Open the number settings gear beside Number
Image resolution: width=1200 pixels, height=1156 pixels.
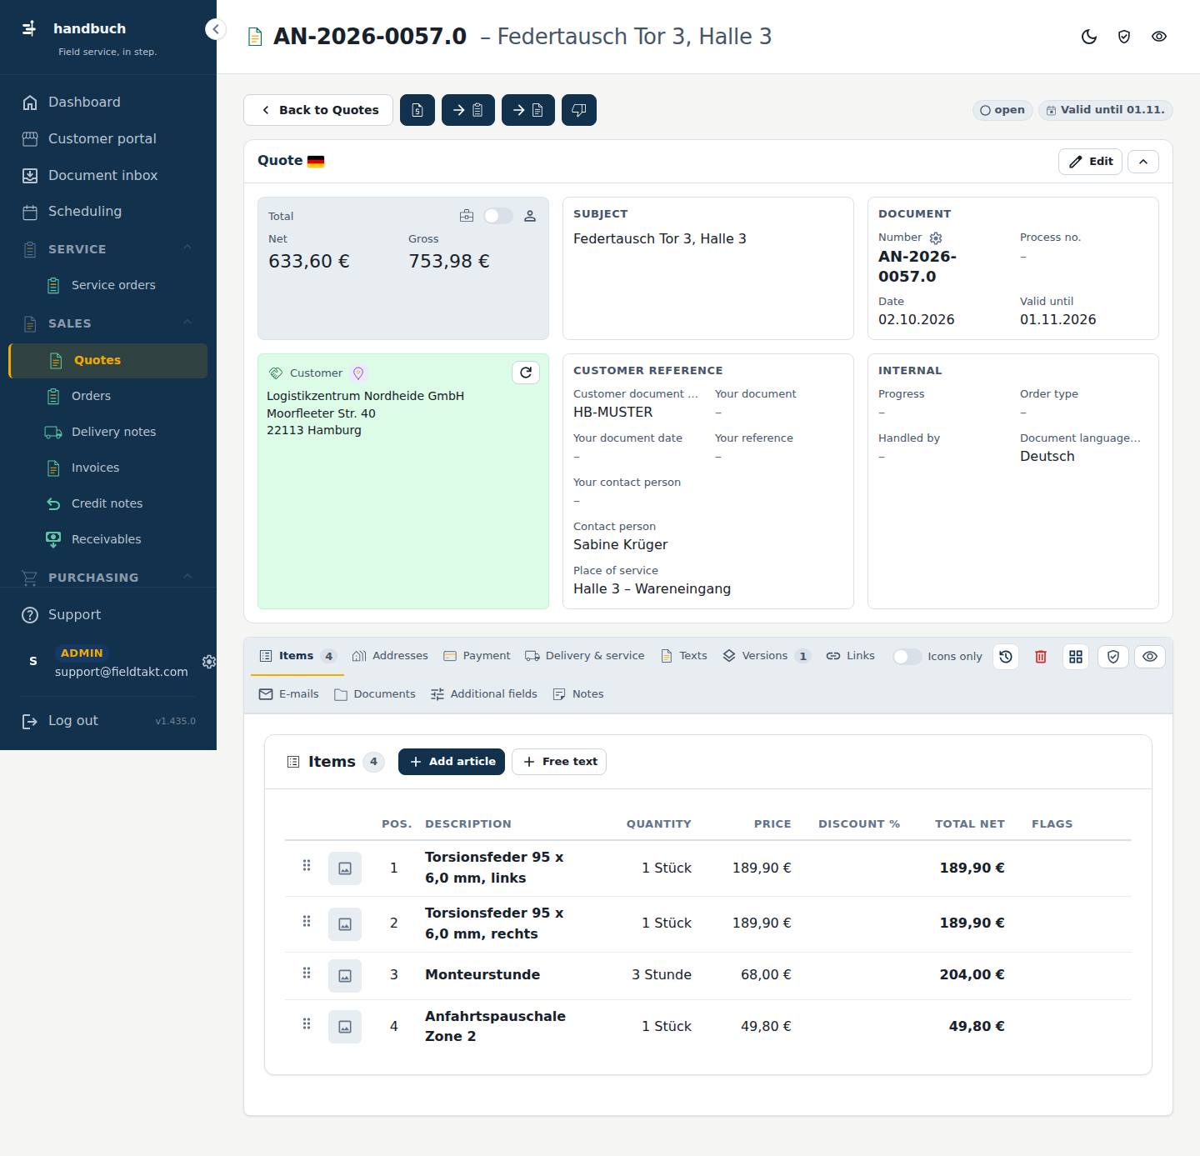(x=936, y=238)
